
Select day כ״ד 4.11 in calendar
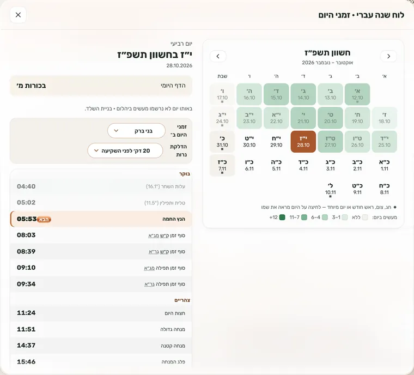pos(303,165)
